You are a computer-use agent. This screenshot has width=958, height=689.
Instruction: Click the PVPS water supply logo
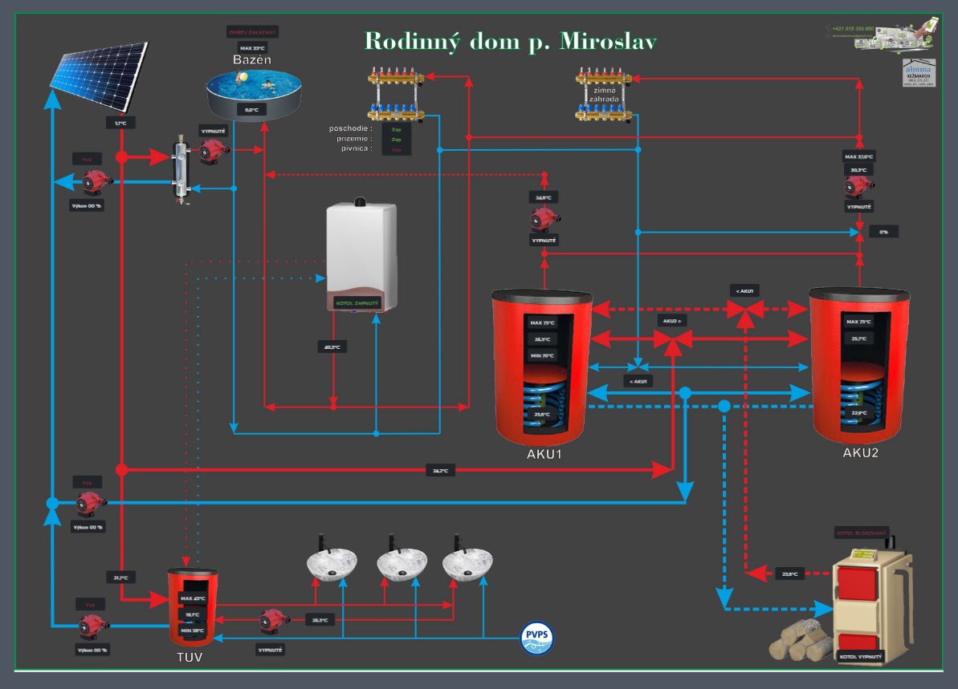click(536, 638)
